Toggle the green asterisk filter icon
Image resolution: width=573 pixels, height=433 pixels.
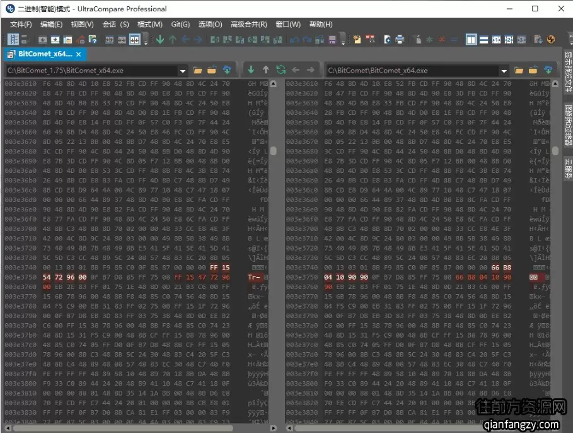[x=429, y=40]
